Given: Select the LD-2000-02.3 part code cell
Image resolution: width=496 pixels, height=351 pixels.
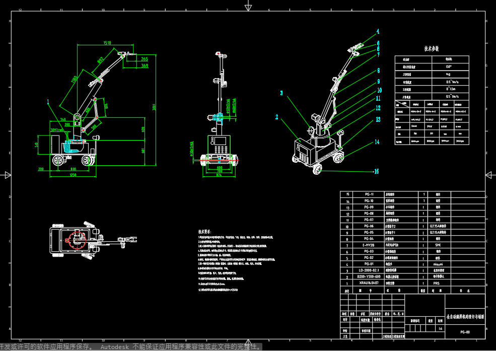Looking at the screenshot, I should [x=369, y=270].
